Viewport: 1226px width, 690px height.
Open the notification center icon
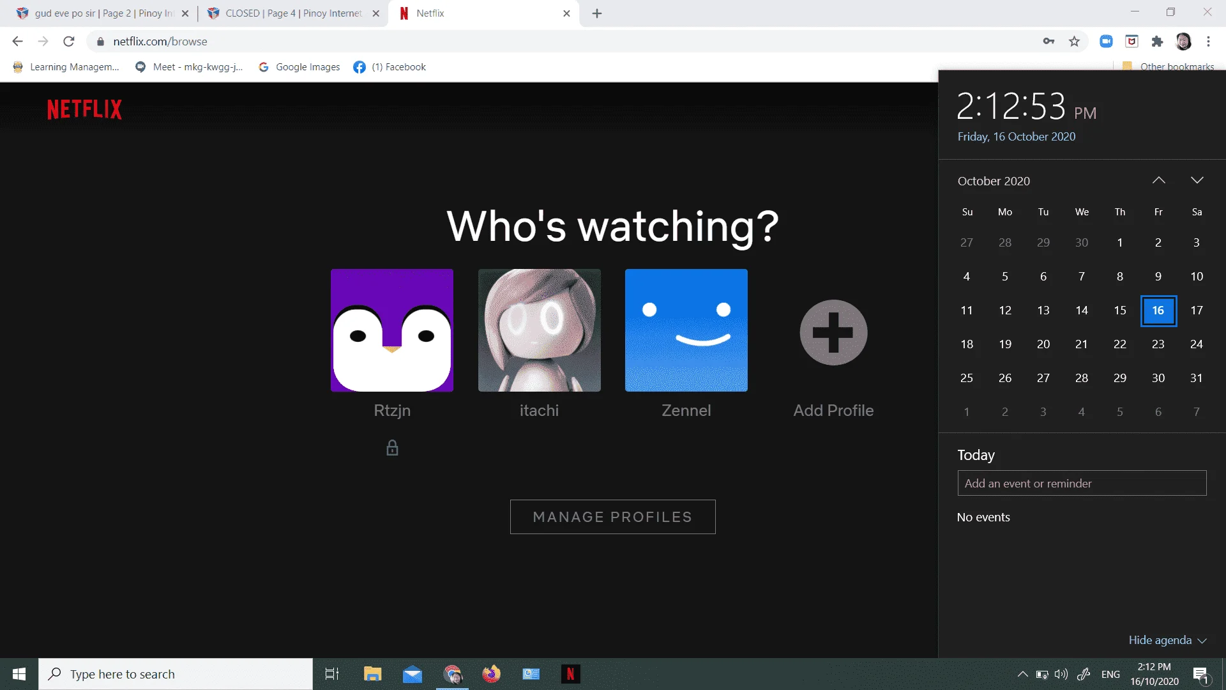pyautogui.click(x=1200, y=674)
